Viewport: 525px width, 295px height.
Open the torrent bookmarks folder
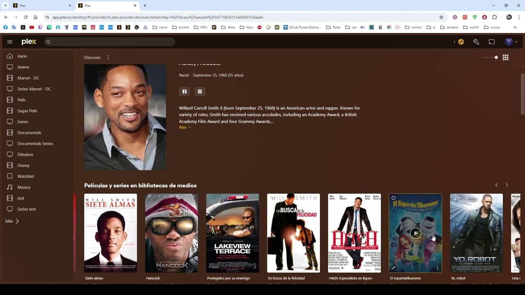coord(181,27)
